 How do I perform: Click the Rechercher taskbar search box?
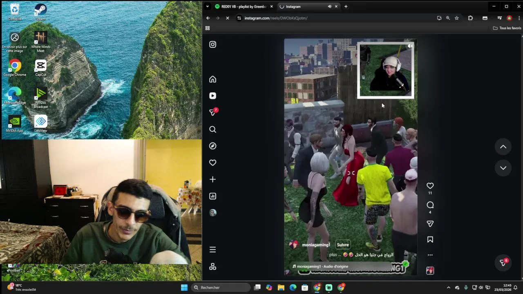click(x=221, y=287)
